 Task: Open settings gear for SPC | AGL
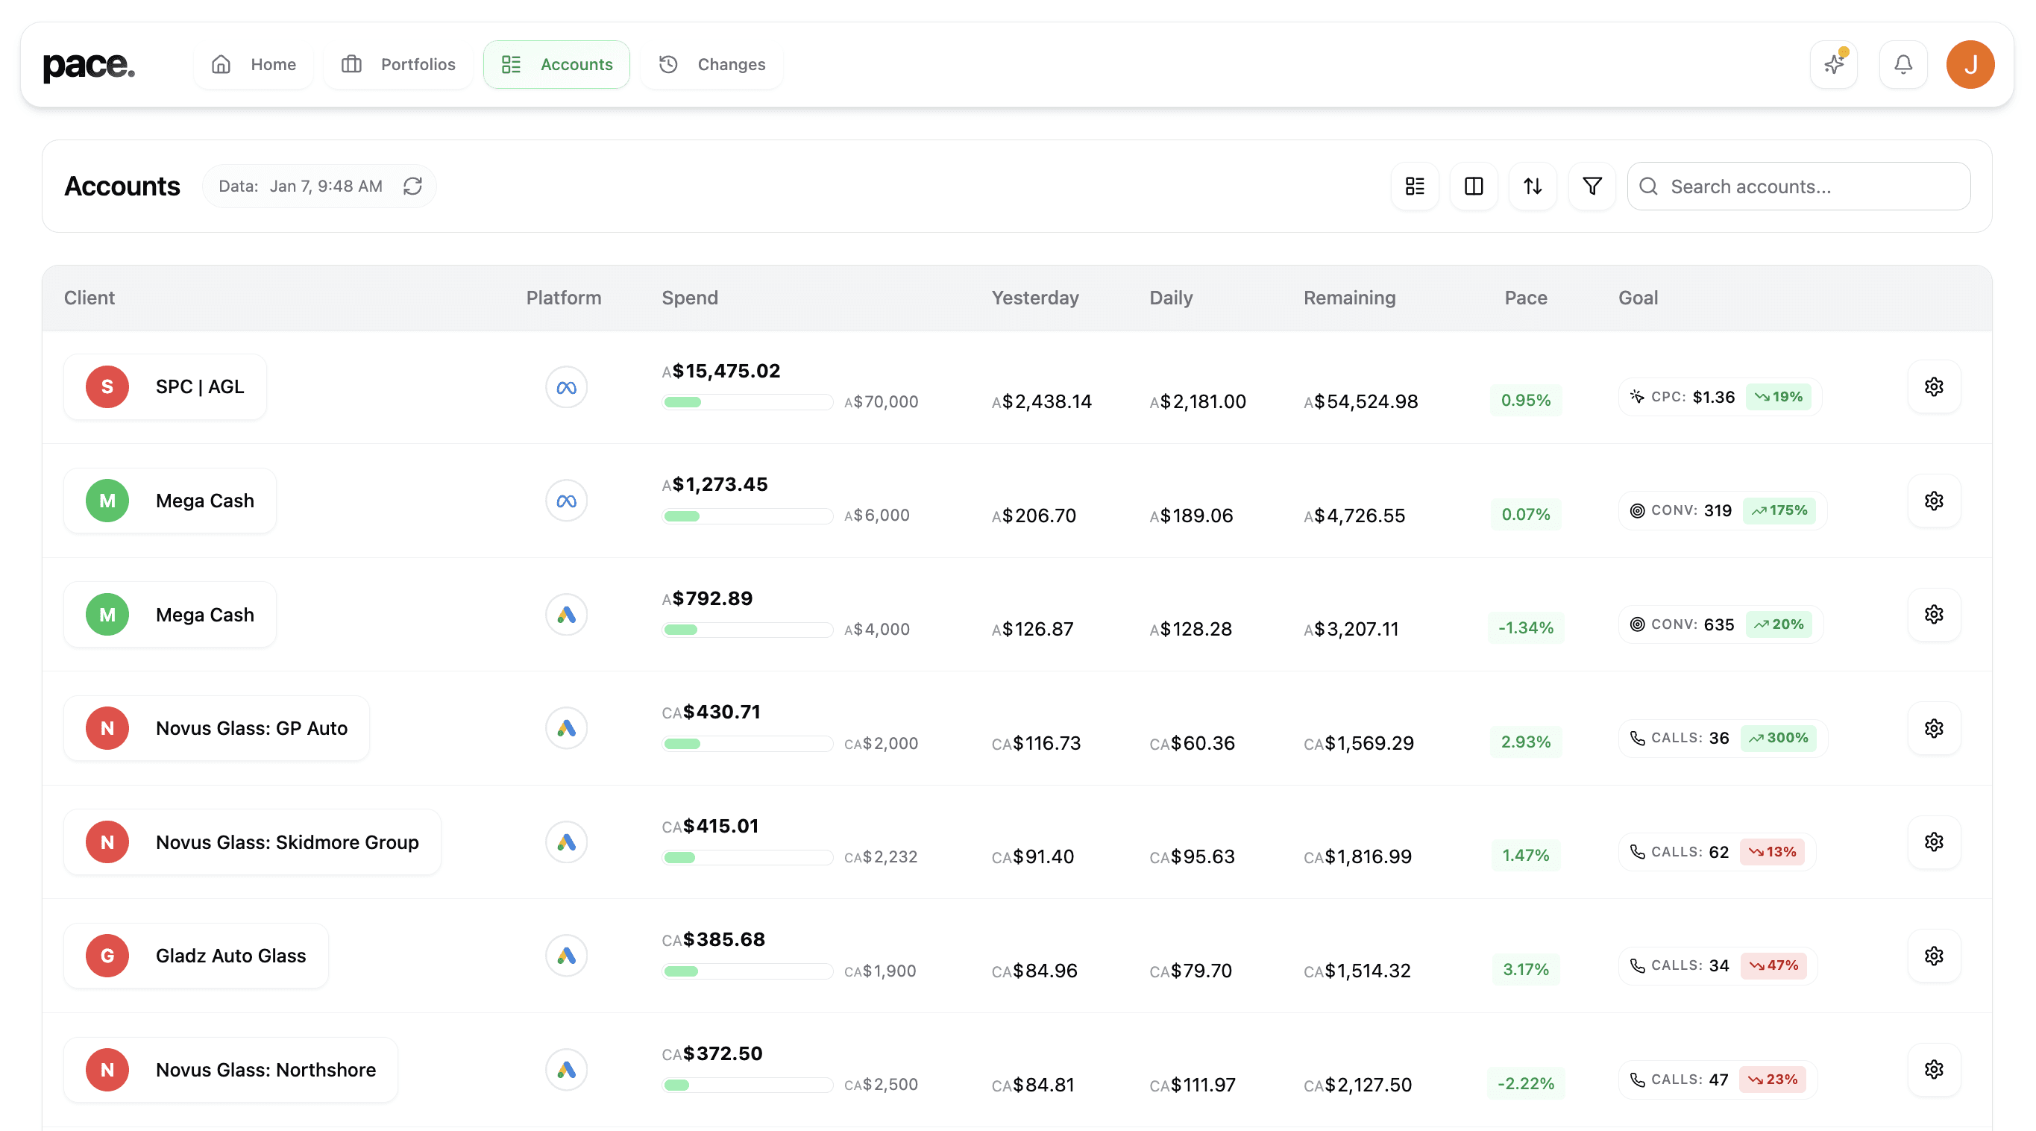1933,386
